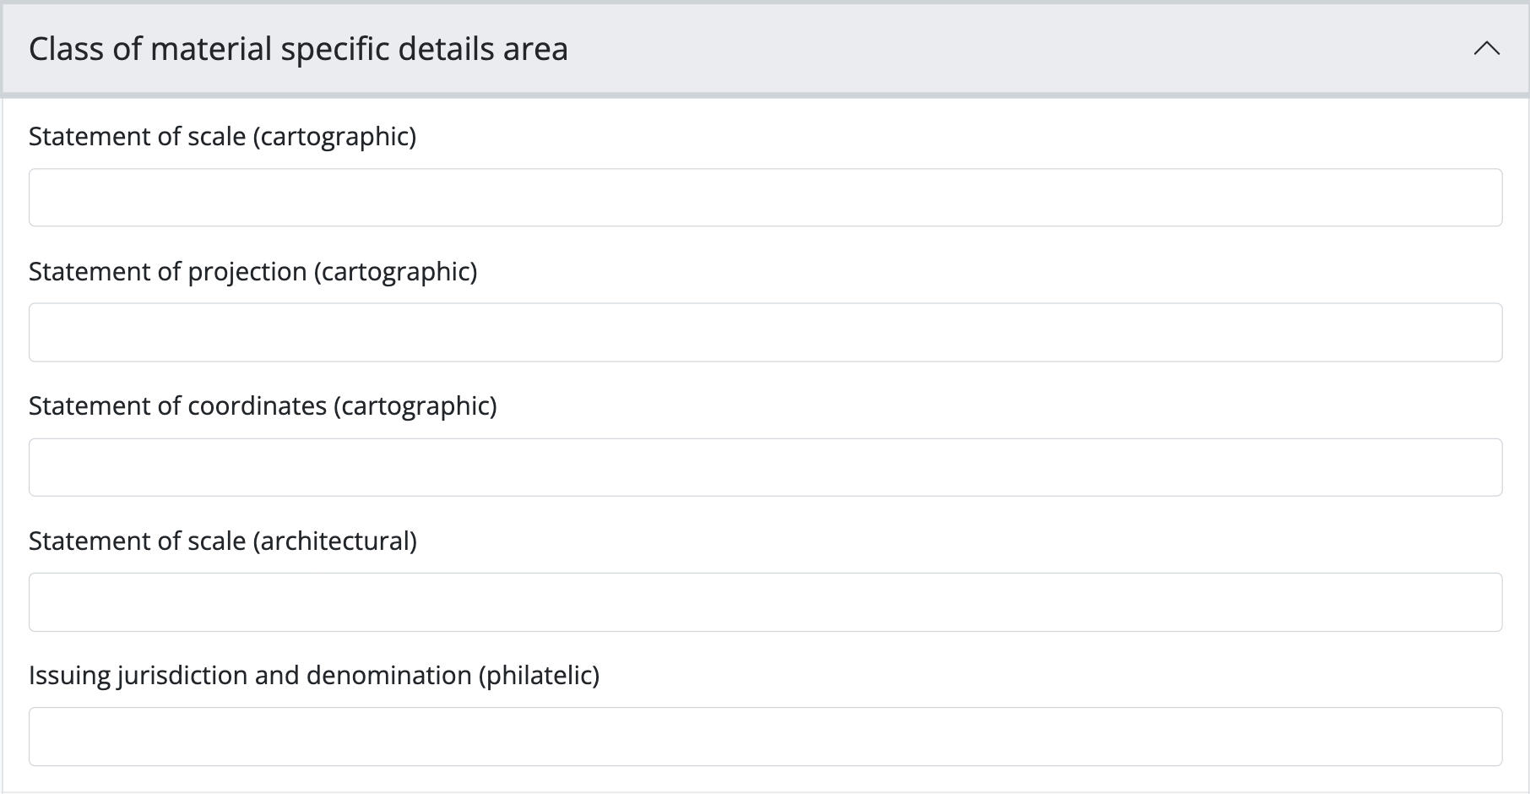
Task: Select the Statement of coordinates (cartographic) text box
Action: tap(765, 467)
